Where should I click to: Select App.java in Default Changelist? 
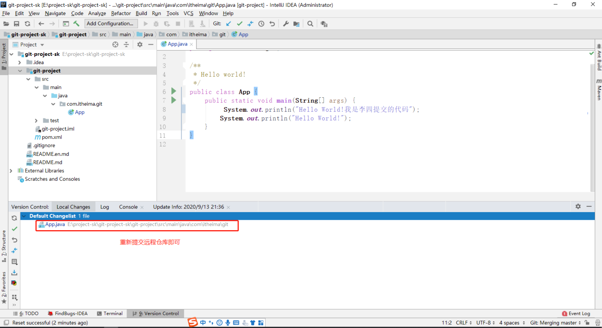coord(55,224)
